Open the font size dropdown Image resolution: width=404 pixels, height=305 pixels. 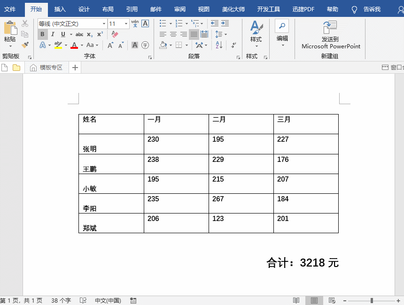tap(125, 24)
